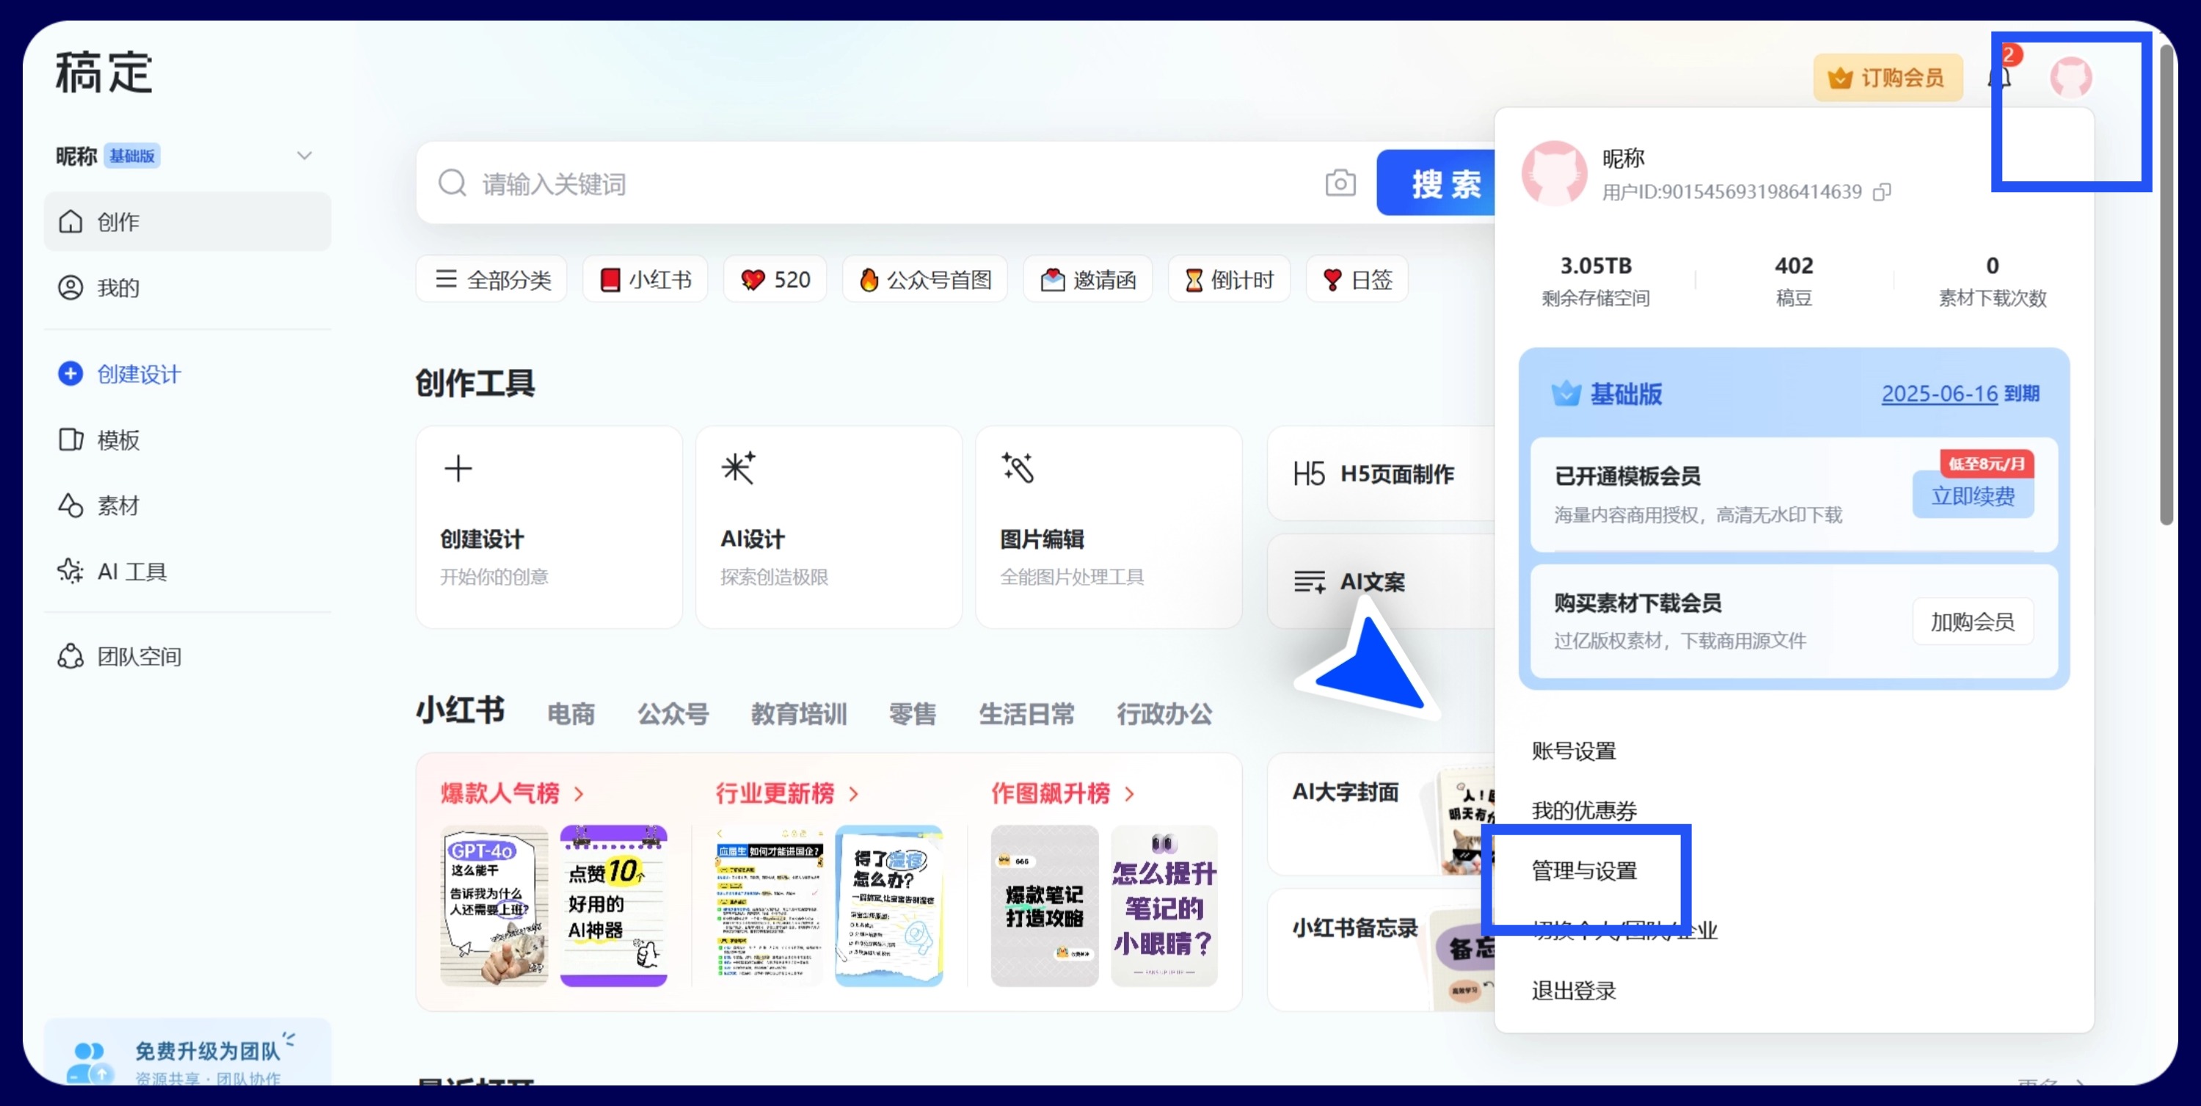Viewport: 2201px width, 1106px height.
Task: Go to 创作 in sidebar
Action: 187,222
